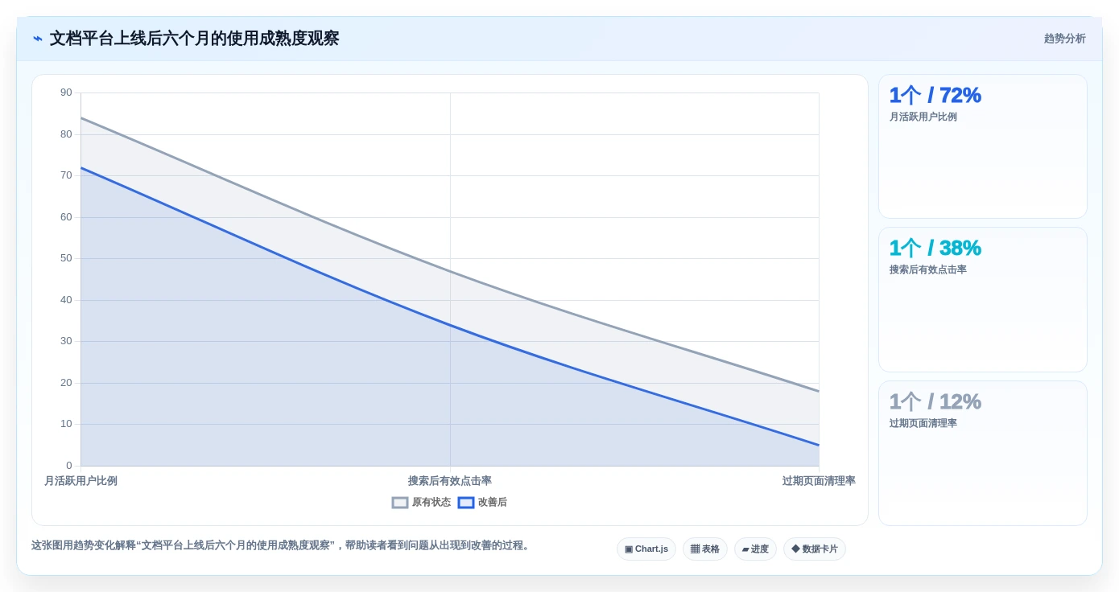Open the 1个 / 12% 过期页面清理率 card

click(x=983, y=453)
